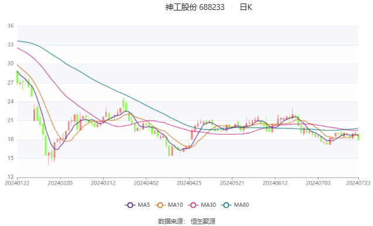Toggle the MA10 legend series
This screenshot has width=373, height=226.
click(x=169, y=205)
